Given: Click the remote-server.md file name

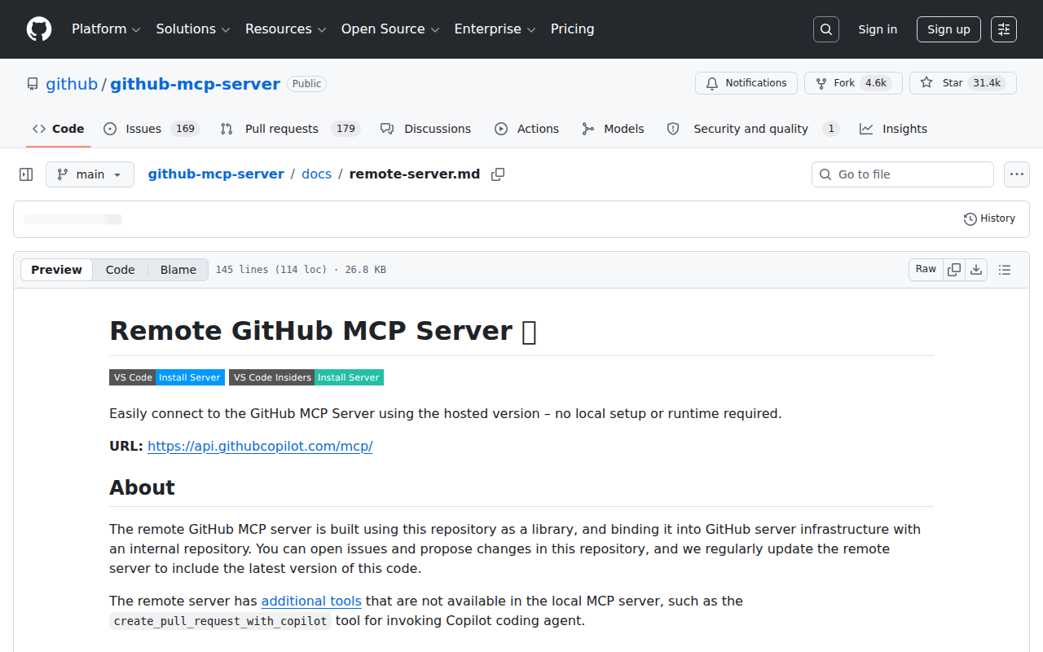Looking at the screenshot, I should (x=415, y=174).
